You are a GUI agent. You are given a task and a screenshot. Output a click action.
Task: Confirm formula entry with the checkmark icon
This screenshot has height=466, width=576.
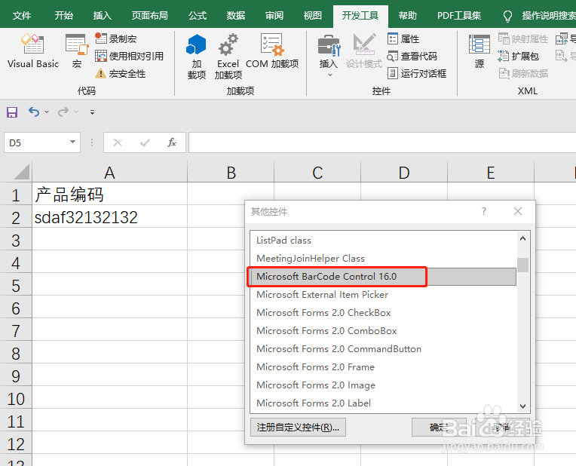145,143
